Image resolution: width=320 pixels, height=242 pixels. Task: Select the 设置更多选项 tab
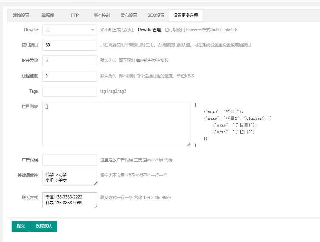pos(186,15)
